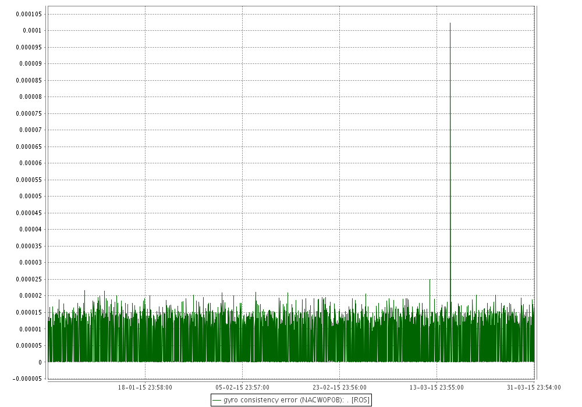
Task: Click the tallest spike peak near 0.0001
Action: (x=450, y=23)
